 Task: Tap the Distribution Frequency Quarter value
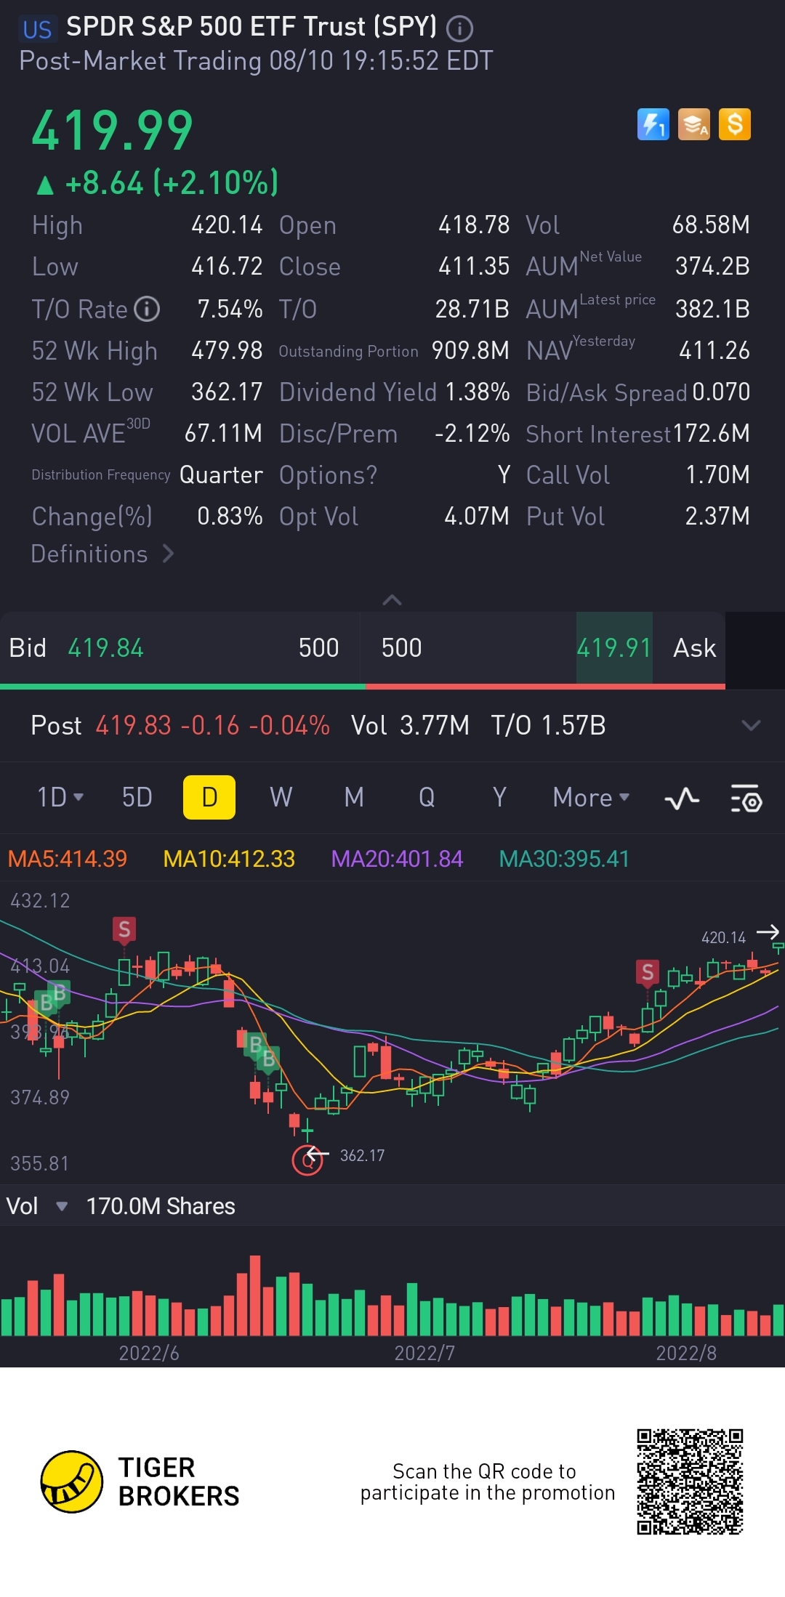pyautogui.click(x=221, y=475)
